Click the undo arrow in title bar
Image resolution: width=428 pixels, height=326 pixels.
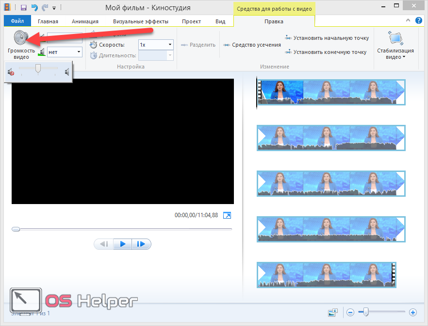point(34,8)
